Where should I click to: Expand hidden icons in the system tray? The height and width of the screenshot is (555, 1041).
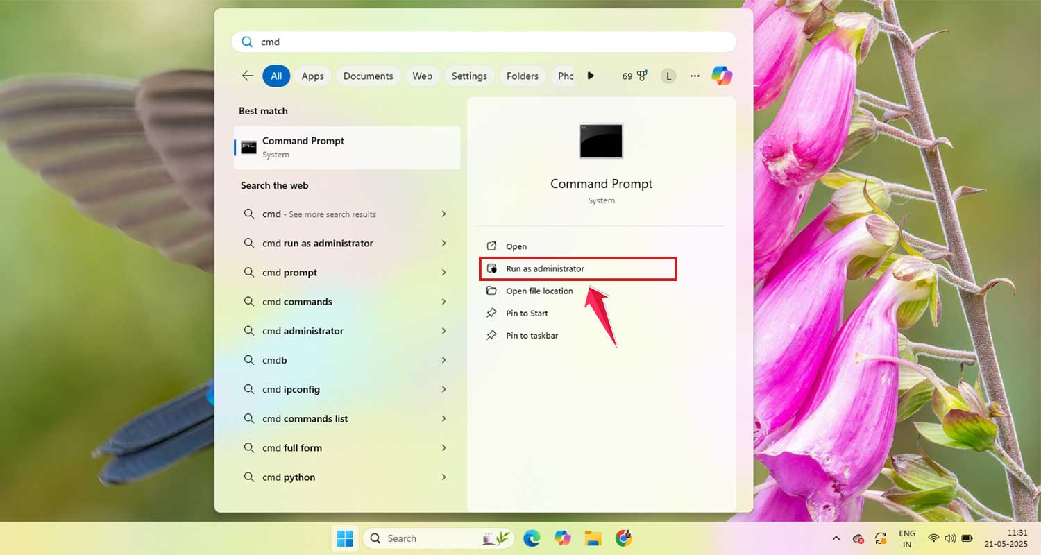tap(836, 538)
